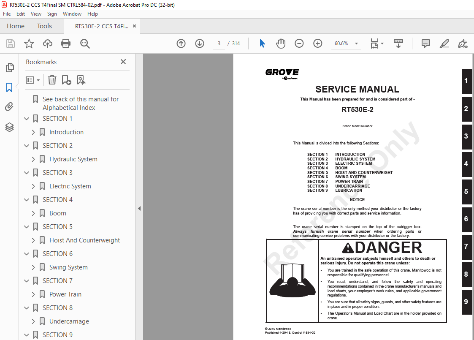Zoom out with minus icon
The width and height of the screenshot is (474, 340).
point(299,44)
